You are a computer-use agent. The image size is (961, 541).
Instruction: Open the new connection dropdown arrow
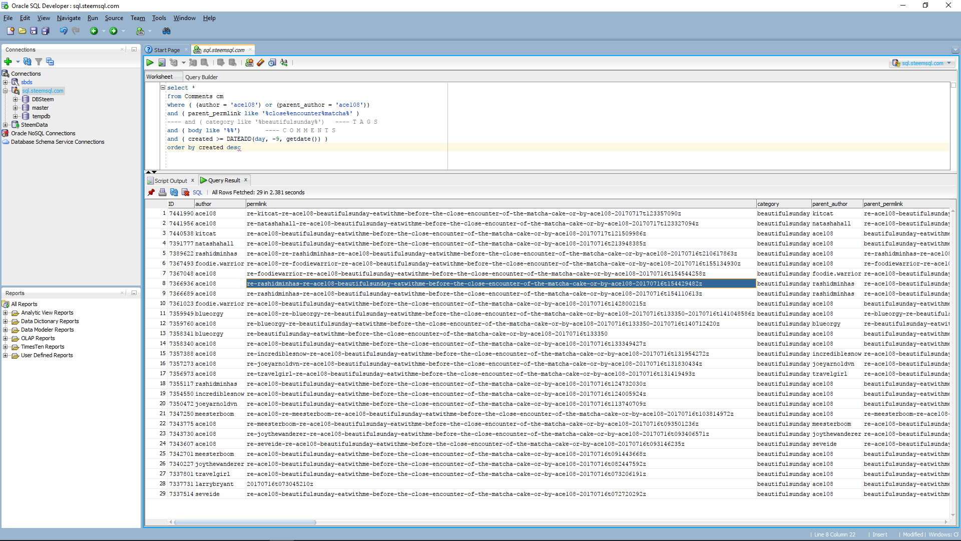pyautogui.click(x=18, y=62)
